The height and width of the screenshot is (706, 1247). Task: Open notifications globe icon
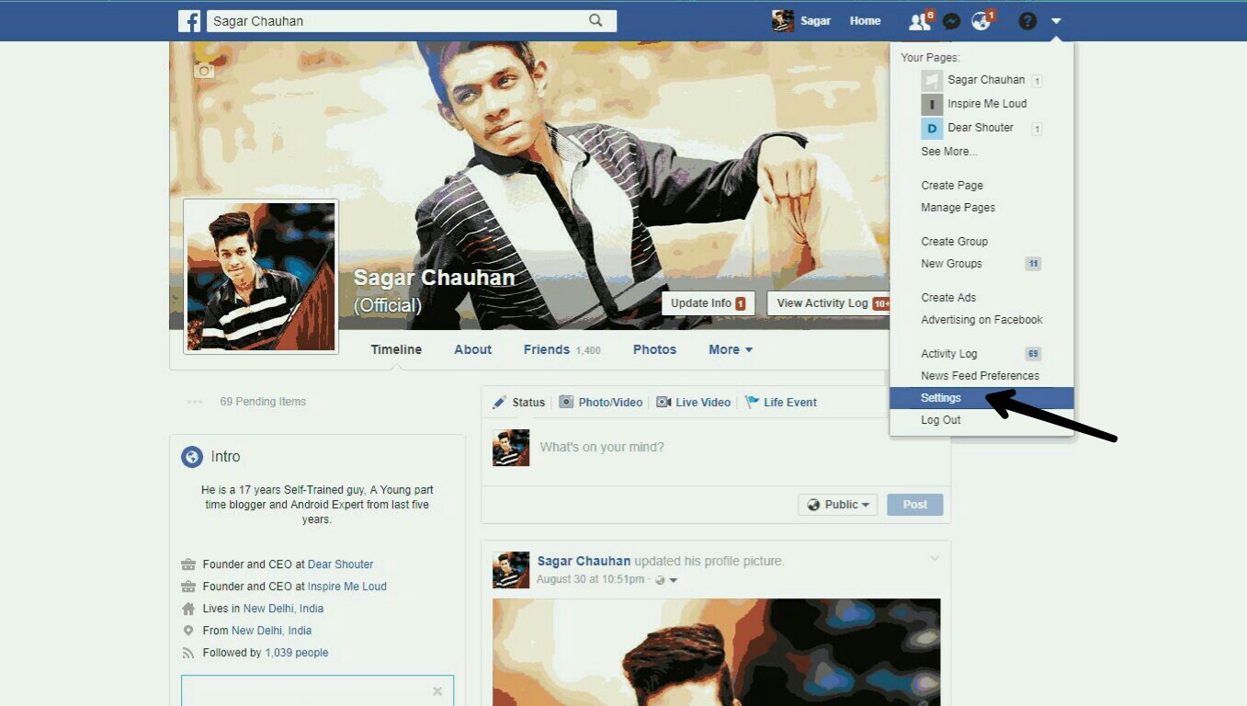click(x=981, y=19)
